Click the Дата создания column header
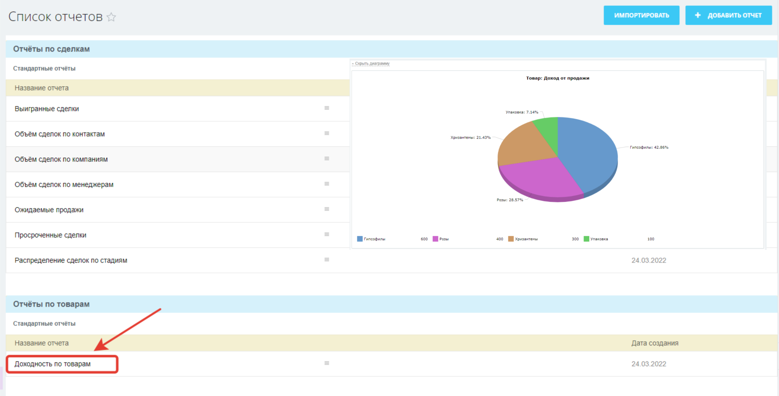The image size is (779, 396). tap(655, 343)
